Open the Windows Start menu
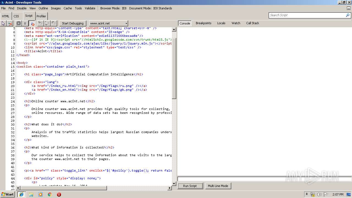Image resolution: width=352 pixels, height=198 pixels. [7, 194]
